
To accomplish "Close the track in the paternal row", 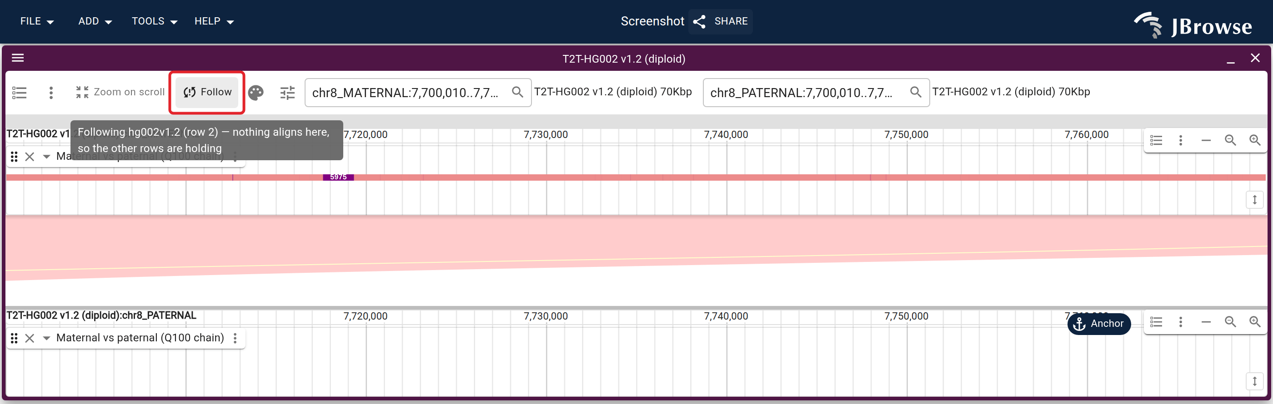I will click(x=30, y=338).
